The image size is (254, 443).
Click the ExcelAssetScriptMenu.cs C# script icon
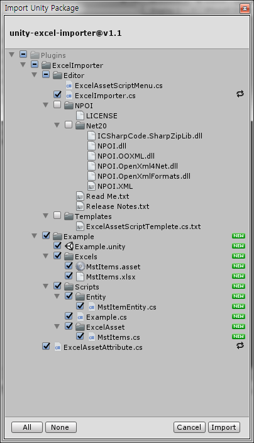click(x=69, y=86)
